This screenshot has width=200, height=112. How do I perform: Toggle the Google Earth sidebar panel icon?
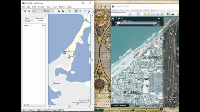coord(138,14)
